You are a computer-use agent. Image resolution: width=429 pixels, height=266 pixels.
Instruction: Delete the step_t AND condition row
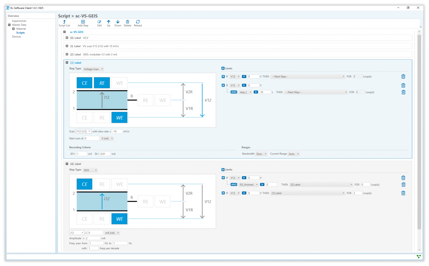(403, 92)
